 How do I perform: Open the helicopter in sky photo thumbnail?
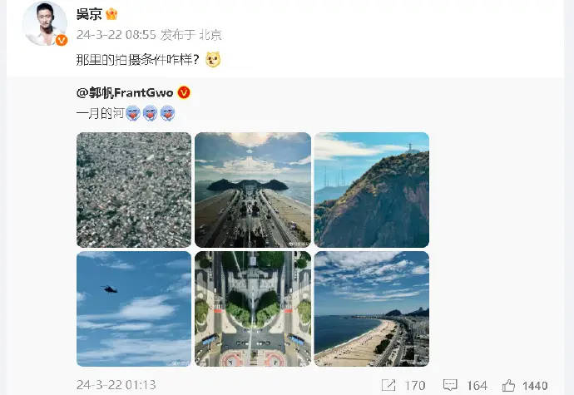pyautogui.click(x=134, y=309)
